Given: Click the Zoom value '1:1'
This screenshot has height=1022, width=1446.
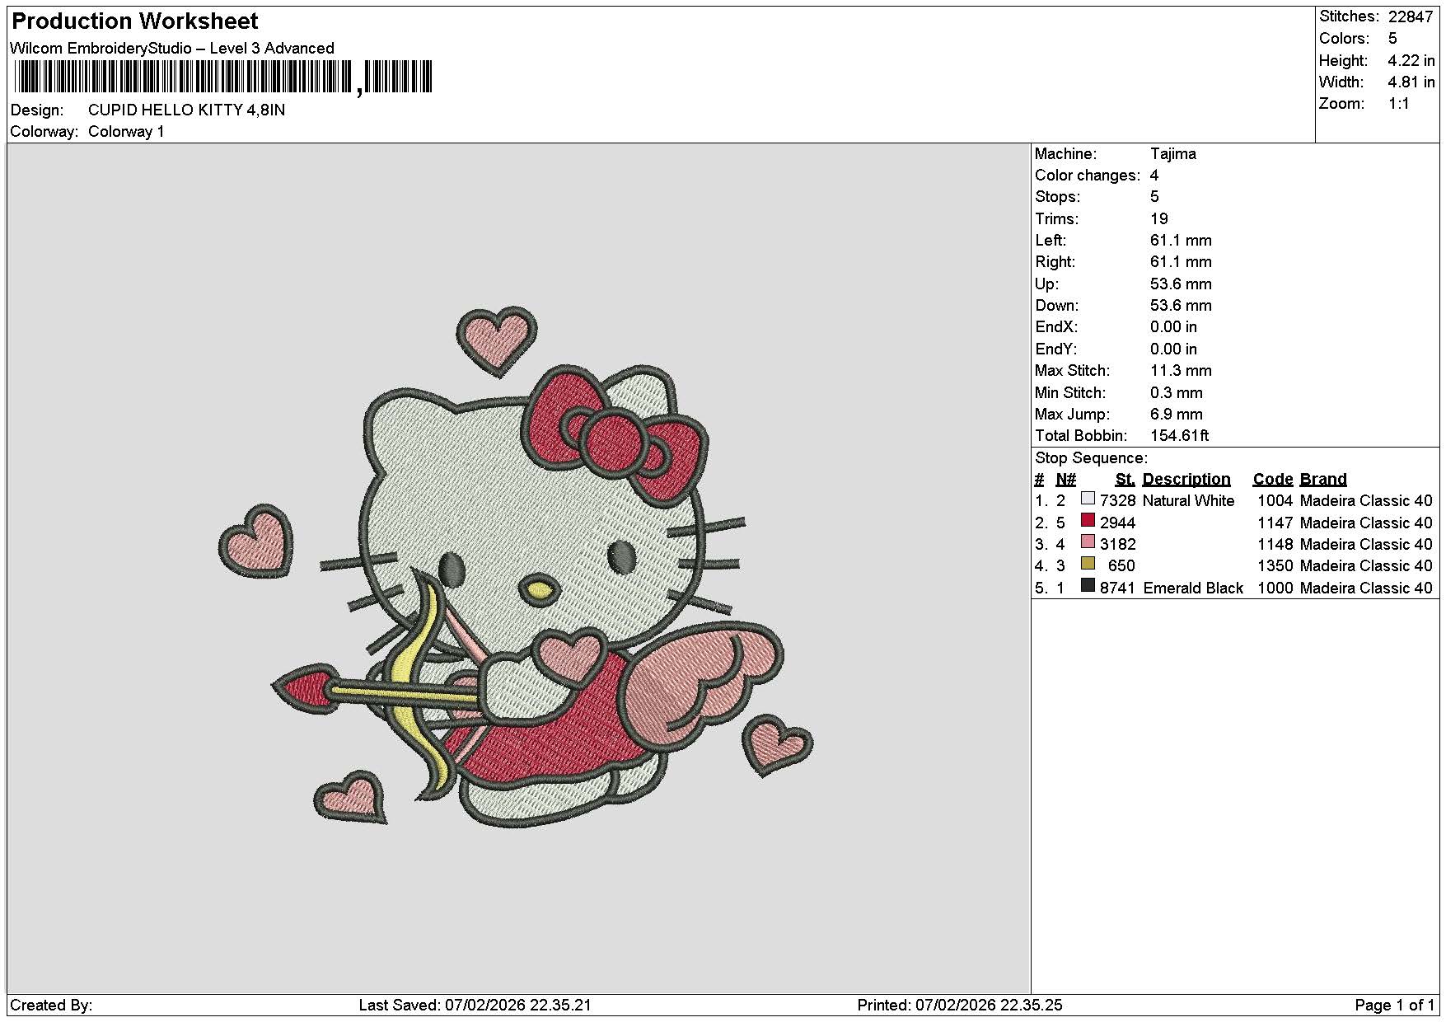Looking at the screenshot, I should [x=1398, y=104].
